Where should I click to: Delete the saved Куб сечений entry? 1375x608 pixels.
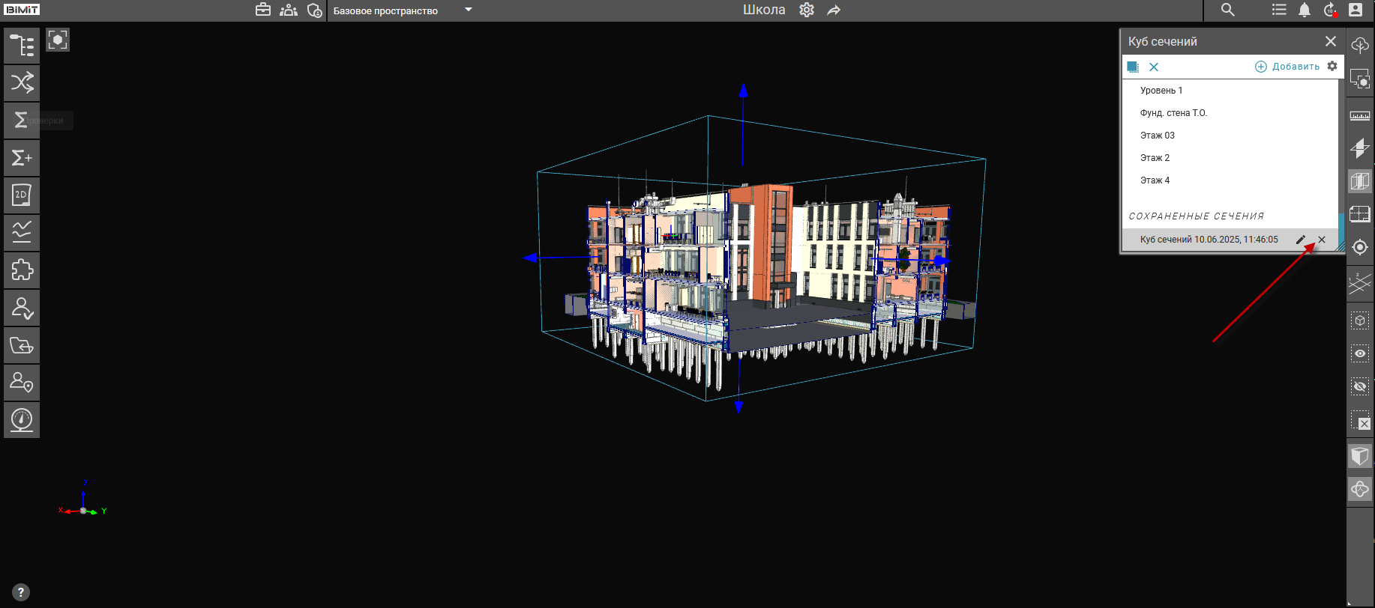tap(1322, 240)
